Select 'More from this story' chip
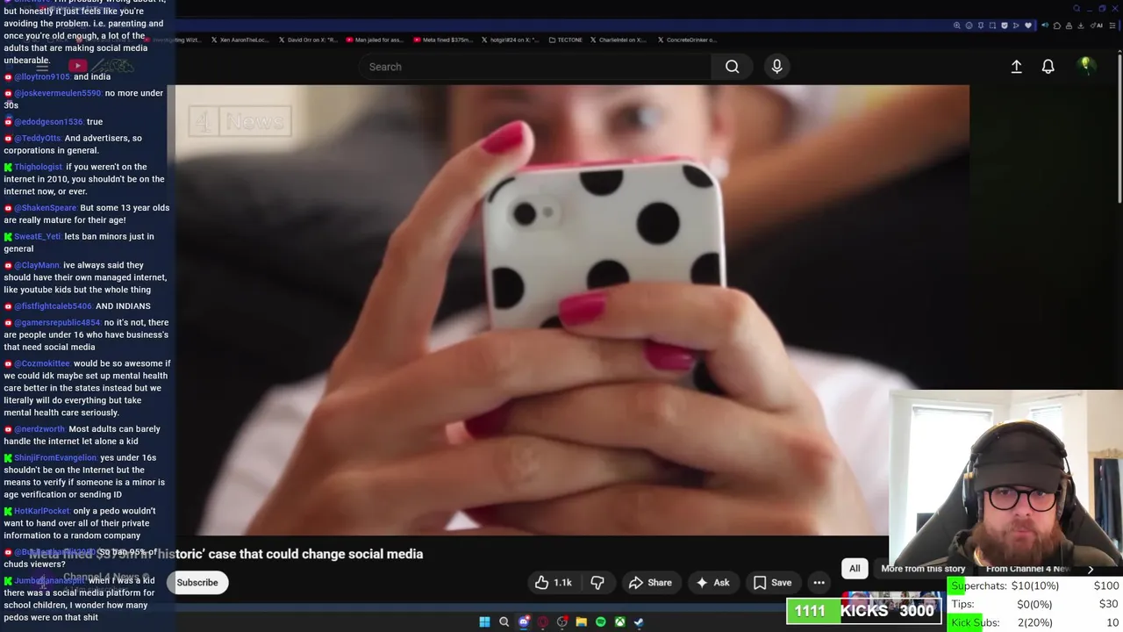This screenshot has height=632, width=1123. point(923,569)
